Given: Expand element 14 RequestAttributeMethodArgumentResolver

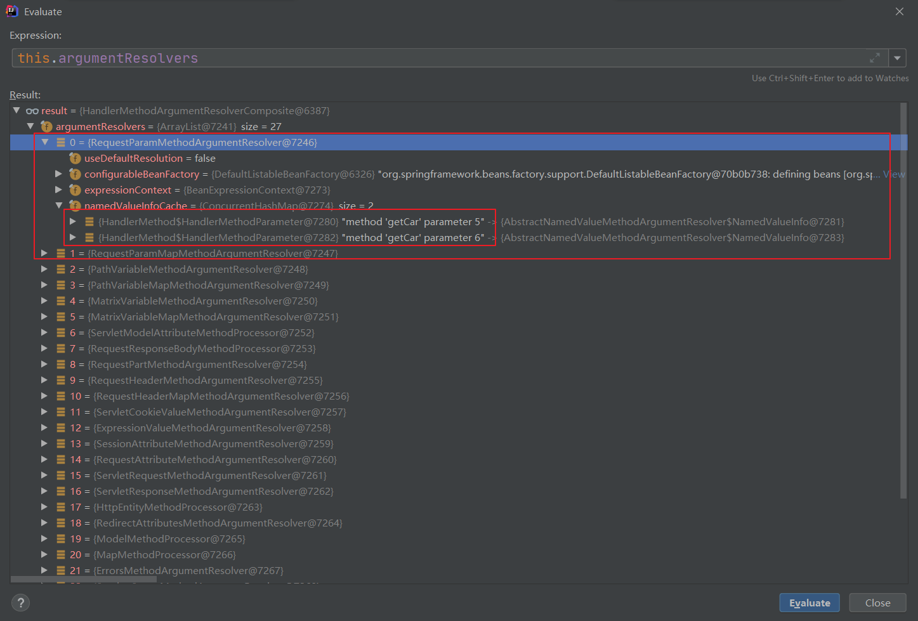Looking at the screenshot, I should (x=44, y=459).
